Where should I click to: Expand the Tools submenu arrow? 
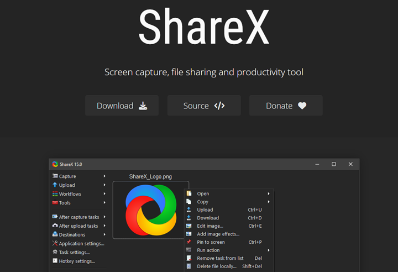104,203
